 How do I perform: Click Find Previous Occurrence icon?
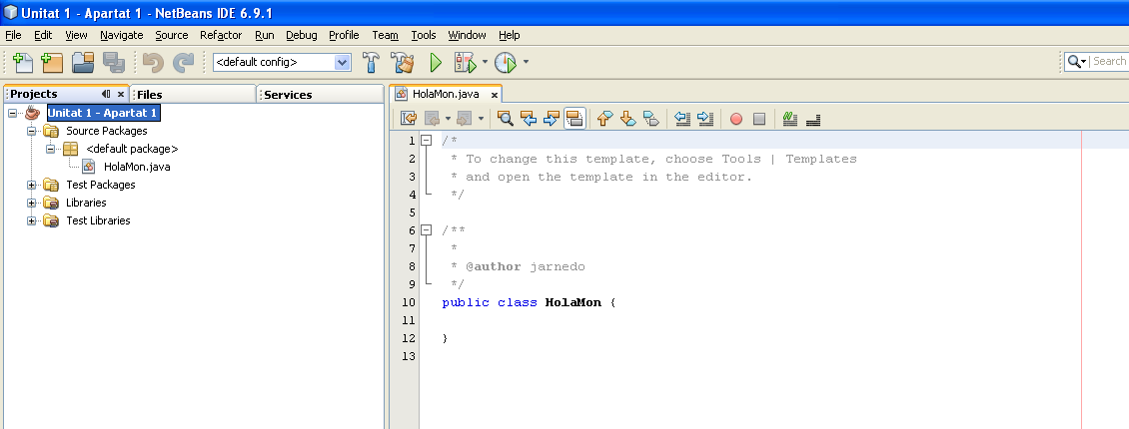[529, 119]
